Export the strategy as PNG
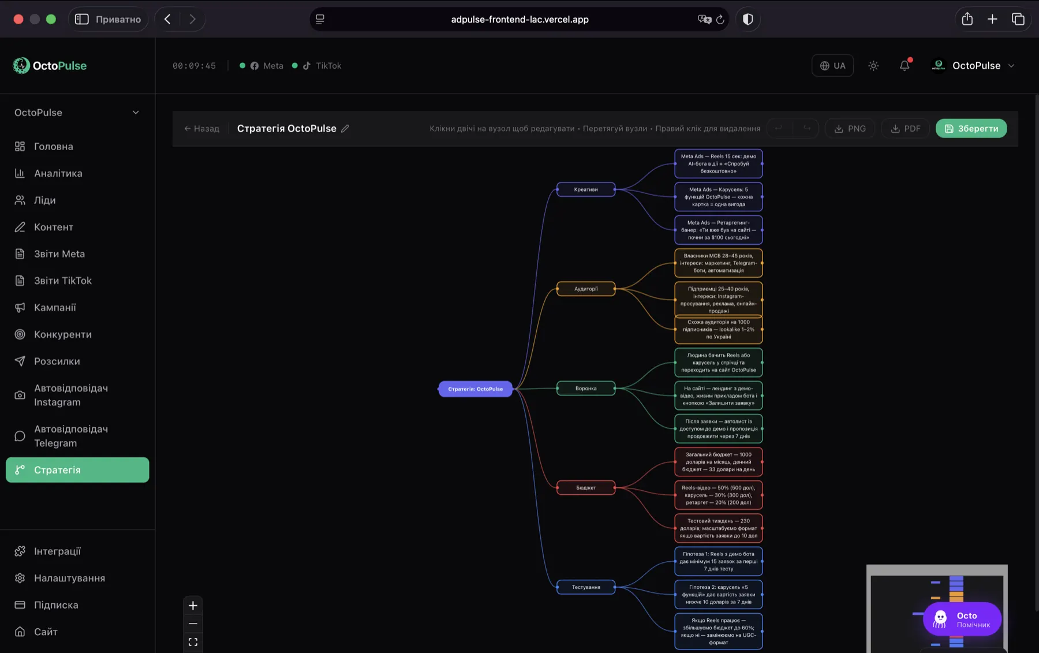1039x653 pixels. 850,129
